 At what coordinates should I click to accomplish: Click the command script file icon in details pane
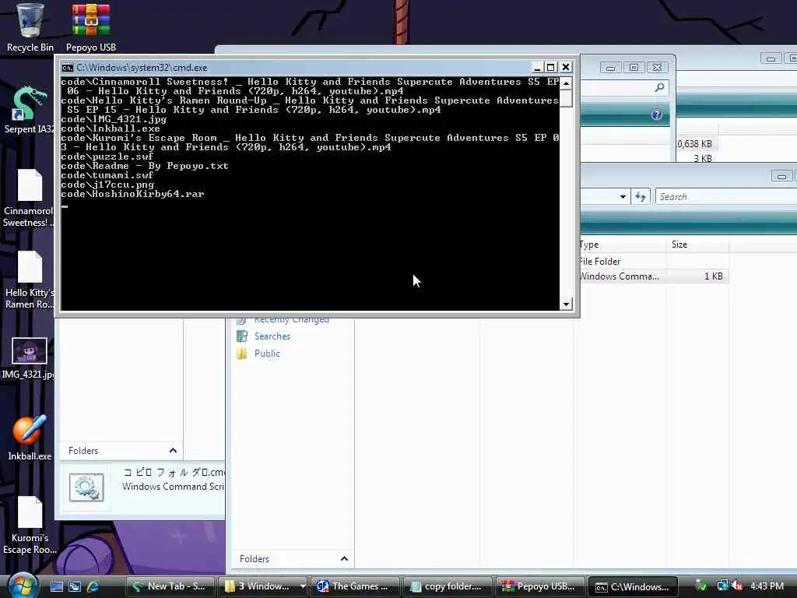(86, 487)
